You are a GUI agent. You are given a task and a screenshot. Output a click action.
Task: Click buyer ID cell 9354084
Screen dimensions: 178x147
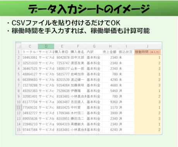[62, 85]
